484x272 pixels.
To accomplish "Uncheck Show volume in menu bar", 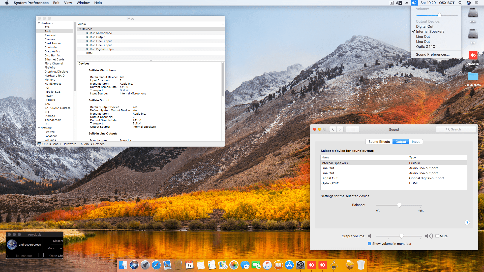I will [370, 244].
